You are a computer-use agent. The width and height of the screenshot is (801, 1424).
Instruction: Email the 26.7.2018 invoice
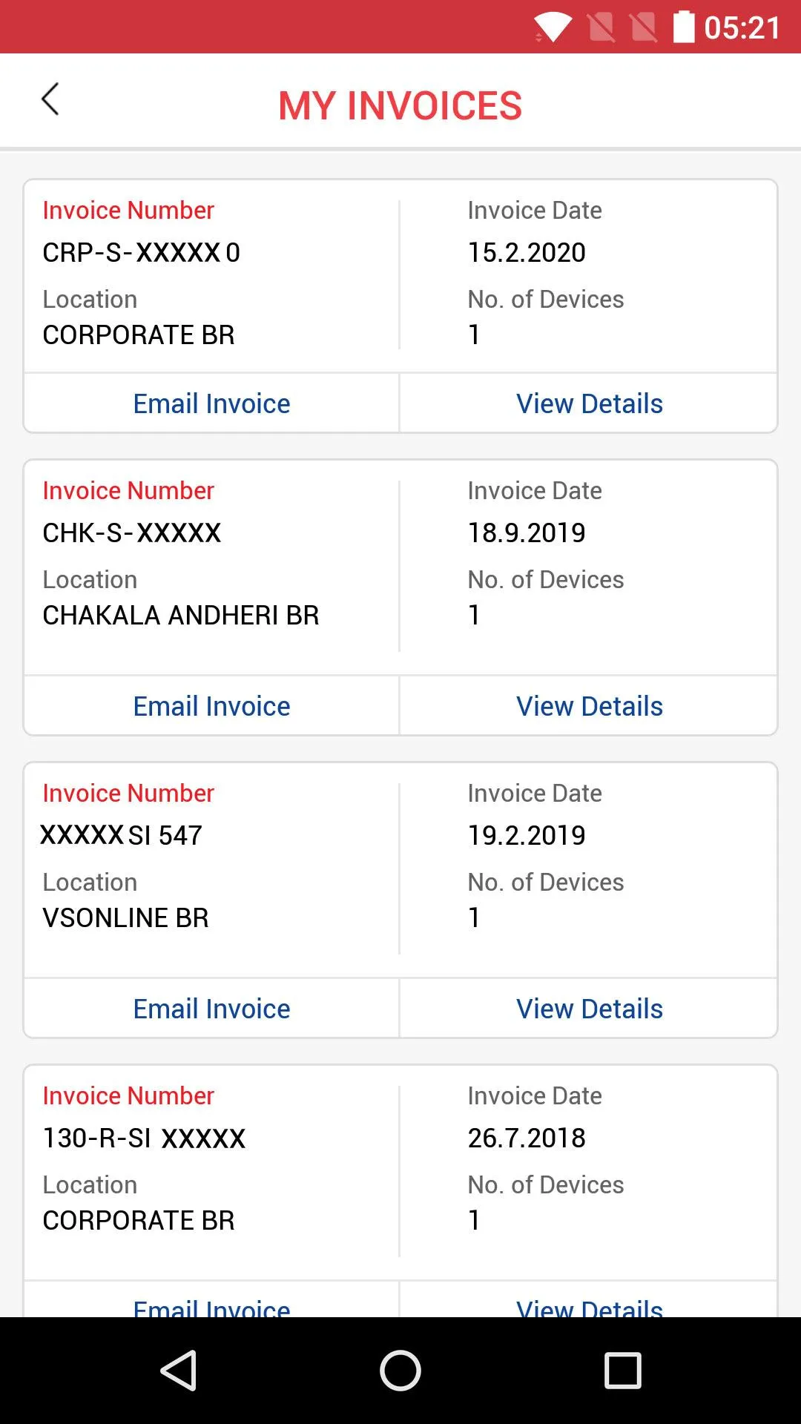coord(211,1305)
